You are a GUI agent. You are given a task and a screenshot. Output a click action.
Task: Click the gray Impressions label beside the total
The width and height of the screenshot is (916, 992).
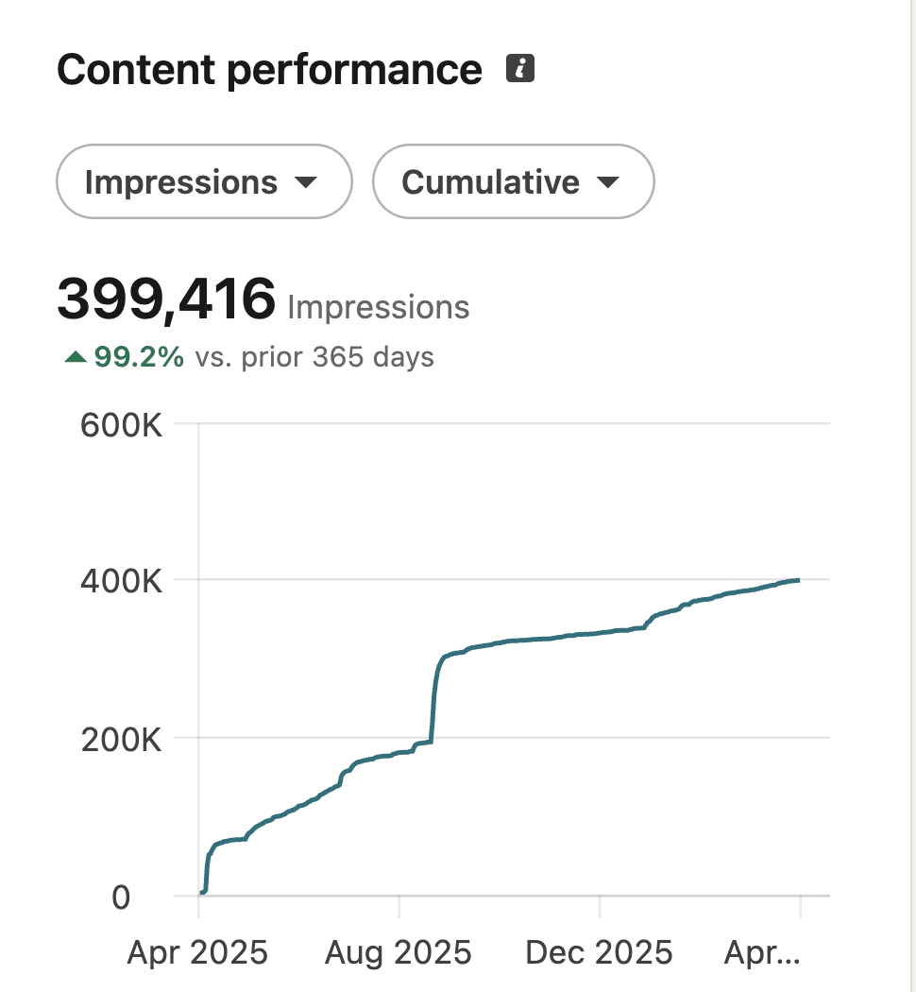pos(378,307)
